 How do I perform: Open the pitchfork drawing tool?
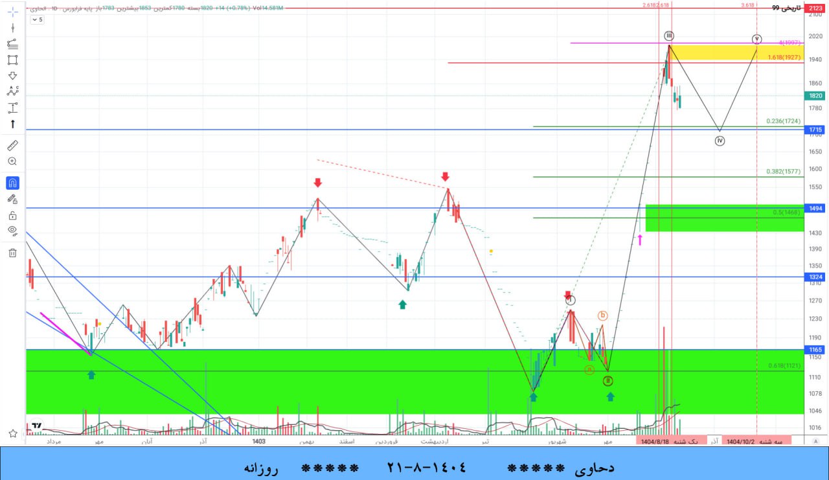point(12,43)
